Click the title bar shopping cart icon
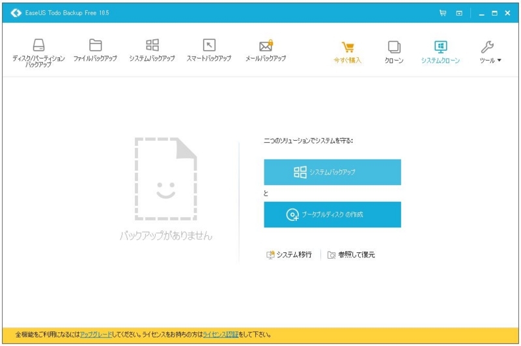Screen dimensions: 521x346 coord(443,13)
